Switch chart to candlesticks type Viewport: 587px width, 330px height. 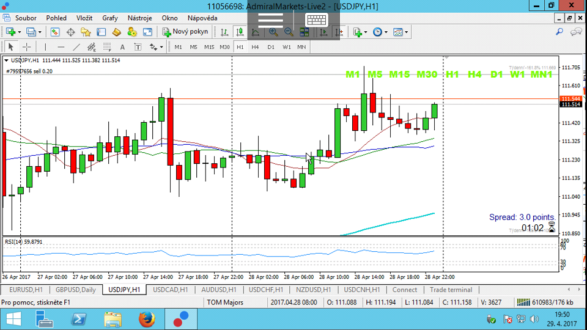click(240, 32)
